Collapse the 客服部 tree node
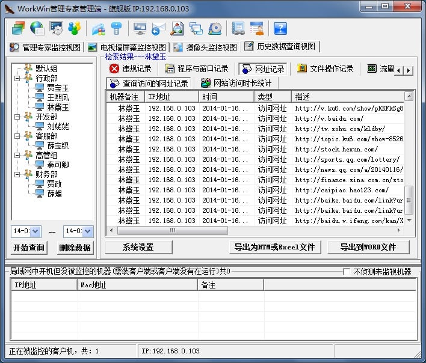The width and height of the screenshot is (426, 363). 17,136
